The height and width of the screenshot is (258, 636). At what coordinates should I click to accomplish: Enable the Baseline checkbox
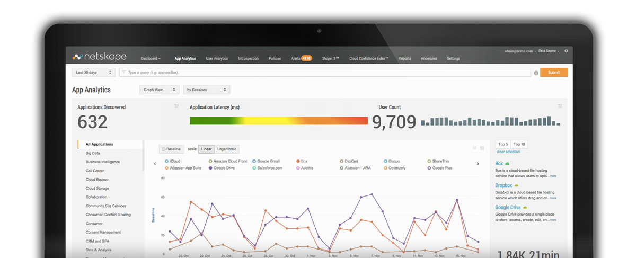click(x=164, y=149)
